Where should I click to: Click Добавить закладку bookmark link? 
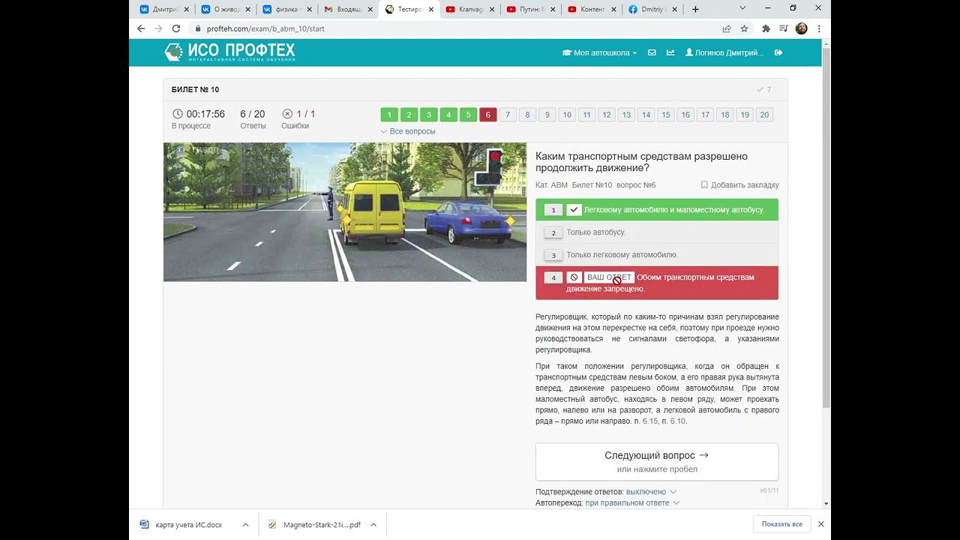(x=739, y=184)
